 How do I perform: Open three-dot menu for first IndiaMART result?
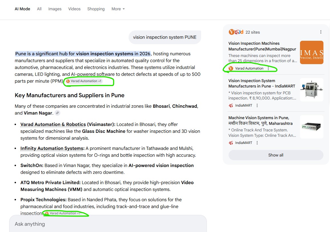click(x=257, y=105)
